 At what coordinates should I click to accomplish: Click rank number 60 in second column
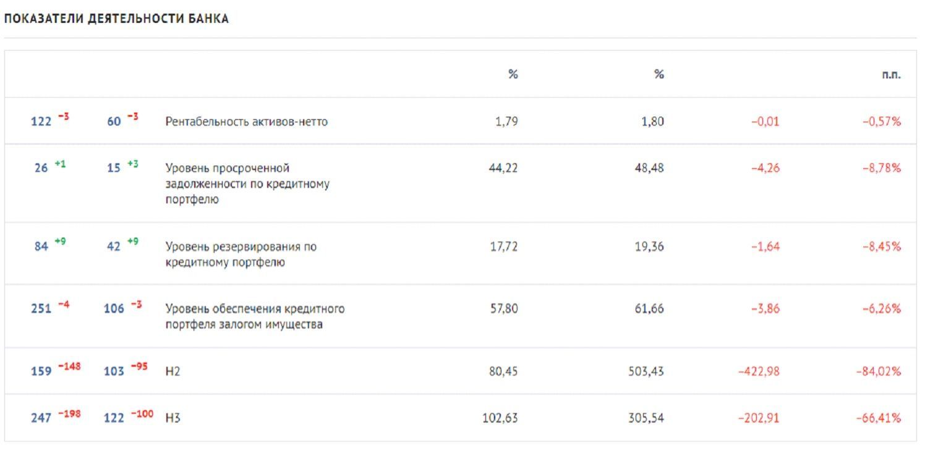coord(114,122)
